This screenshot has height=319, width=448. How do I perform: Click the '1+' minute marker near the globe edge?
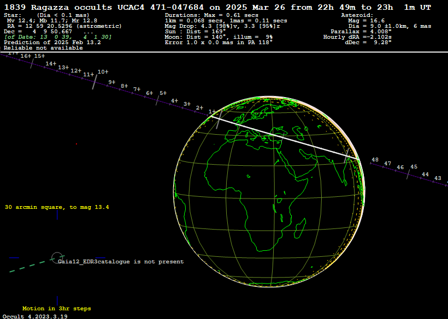coord(213,111)
